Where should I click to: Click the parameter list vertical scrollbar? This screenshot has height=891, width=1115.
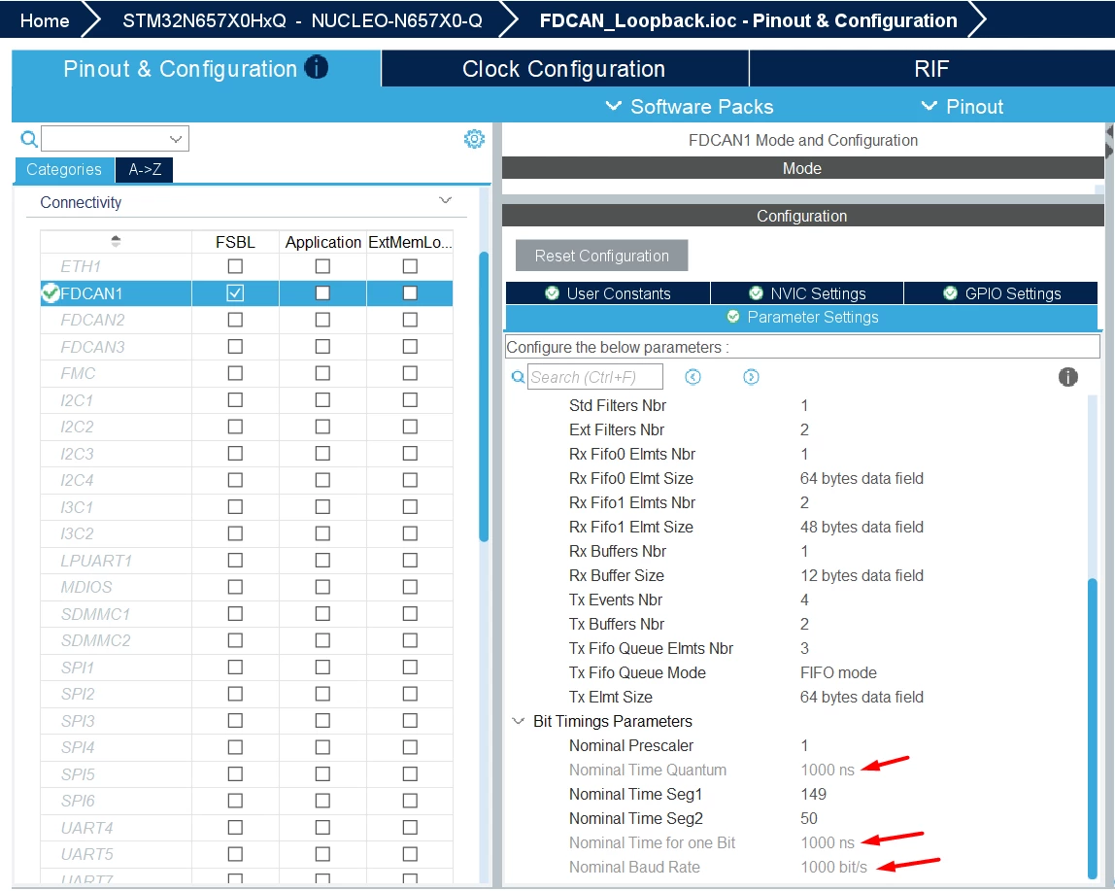[1093, 729]
